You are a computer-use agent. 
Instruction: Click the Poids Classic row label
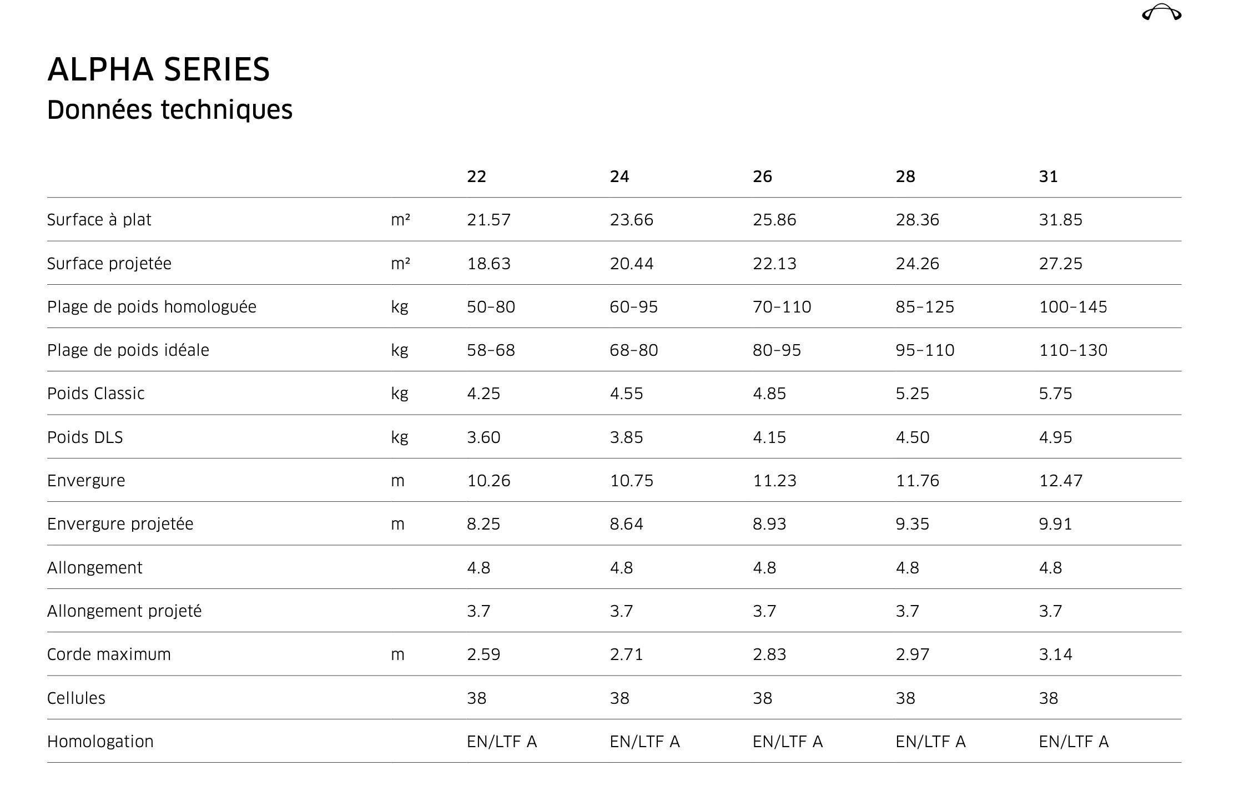95,394
